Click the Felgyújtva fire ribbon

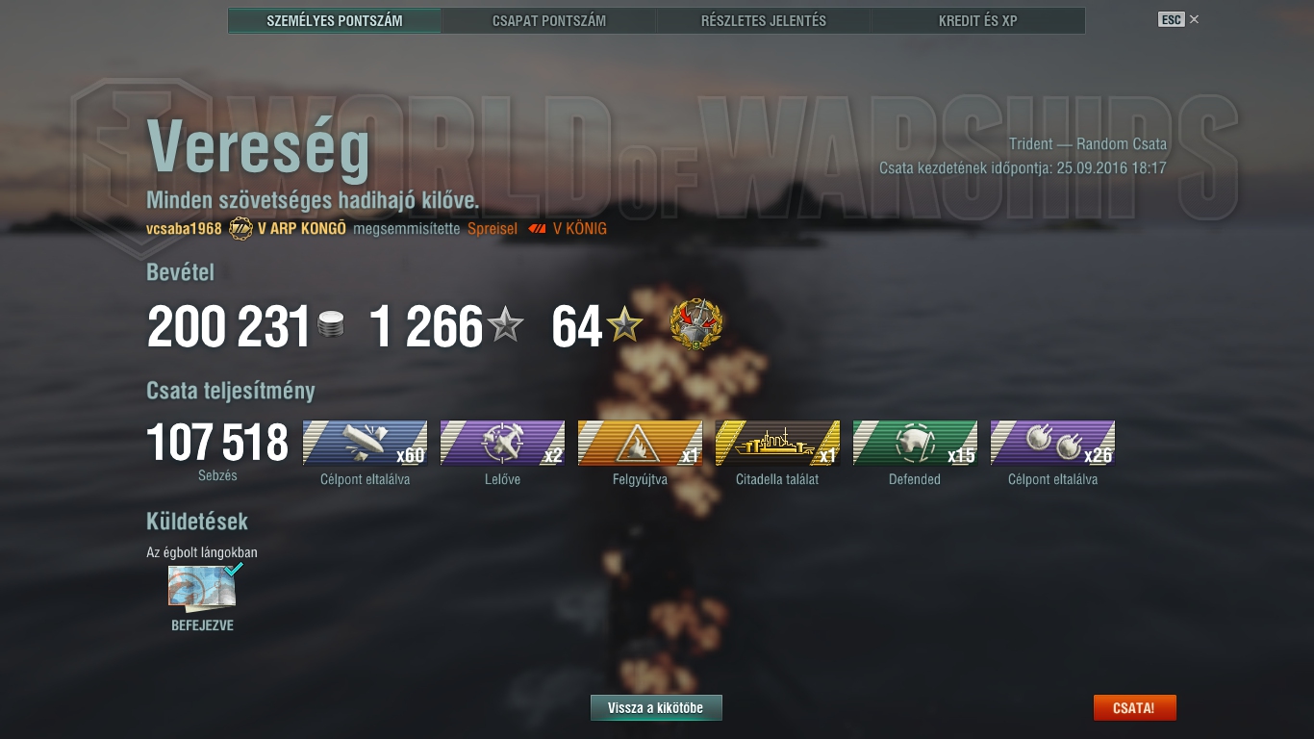click(640, 443)
